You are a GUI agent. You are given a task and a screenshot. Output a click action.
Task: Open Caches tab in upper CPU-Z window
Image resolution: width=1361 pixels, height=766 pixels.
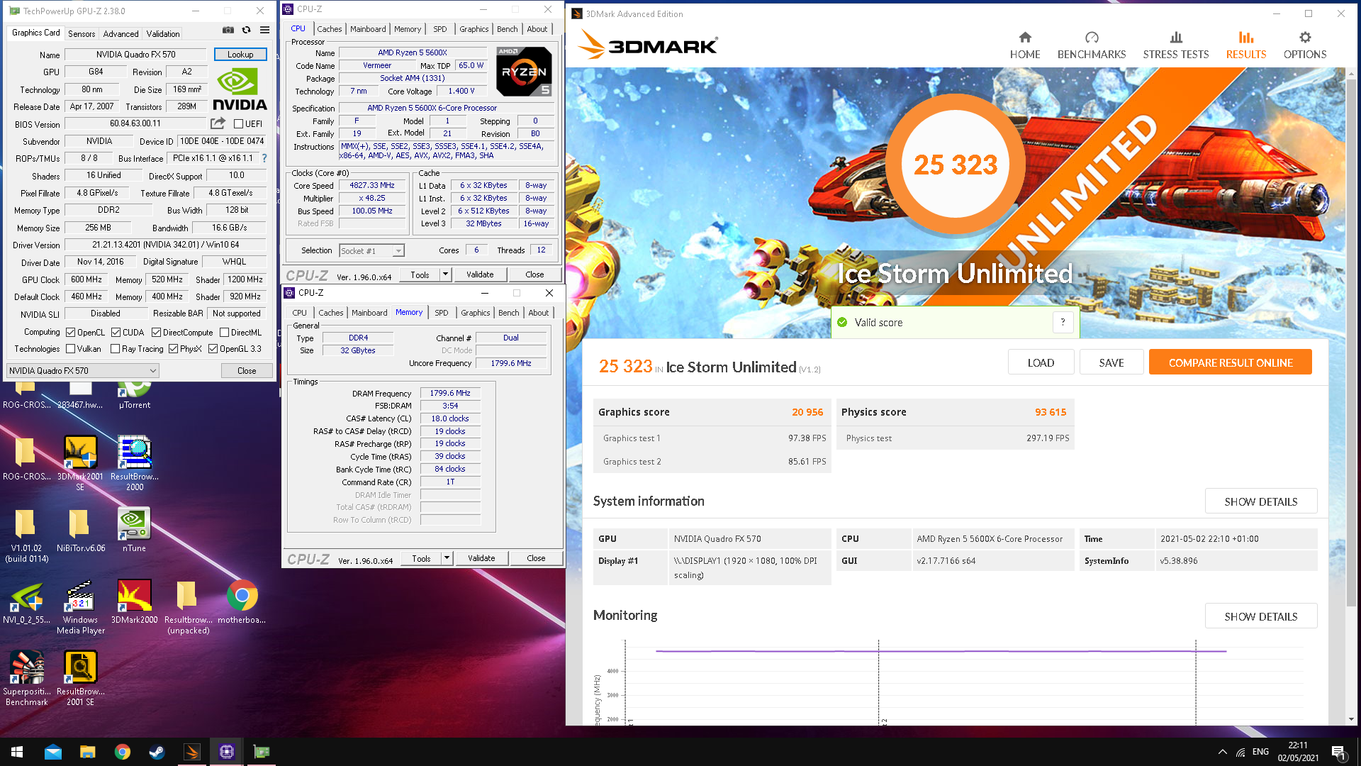(330, 29)
